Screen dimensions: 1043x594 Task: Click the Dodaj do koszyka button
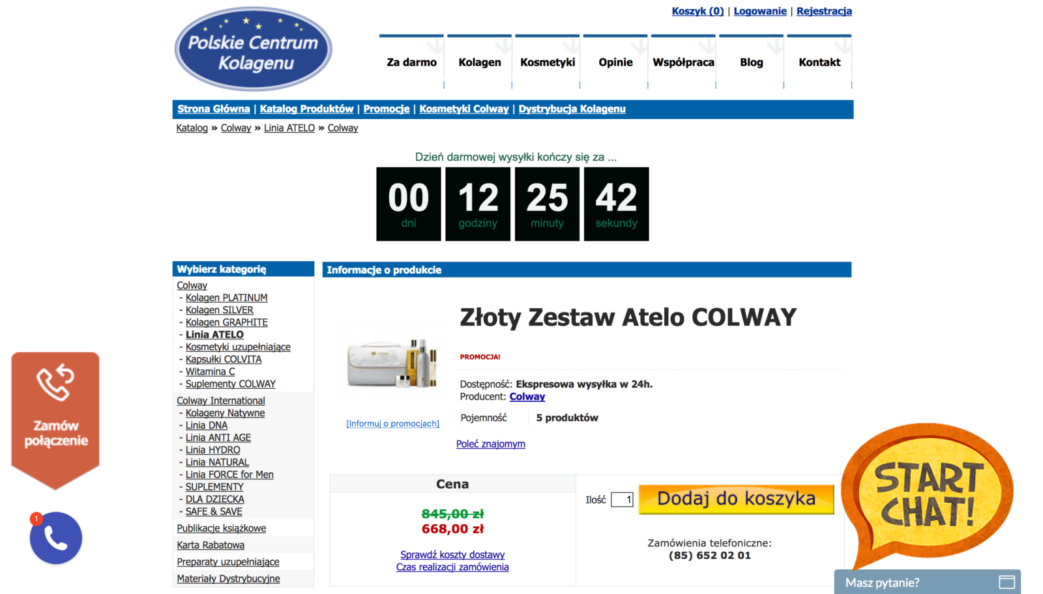click(736, 499)
